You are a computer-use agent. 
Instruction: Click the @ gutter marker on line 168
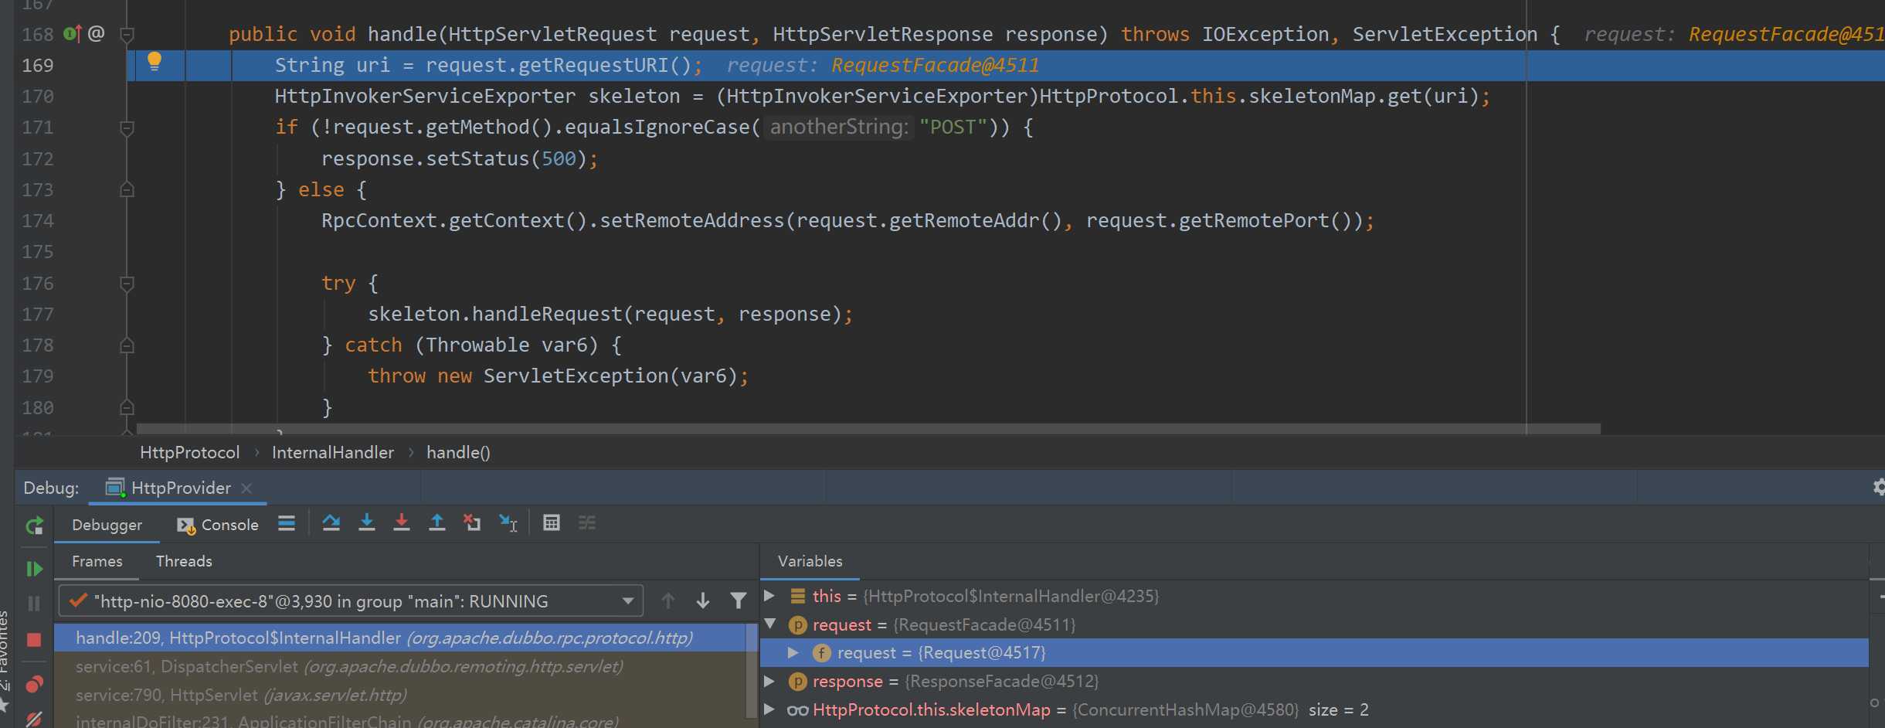[97, 33]
